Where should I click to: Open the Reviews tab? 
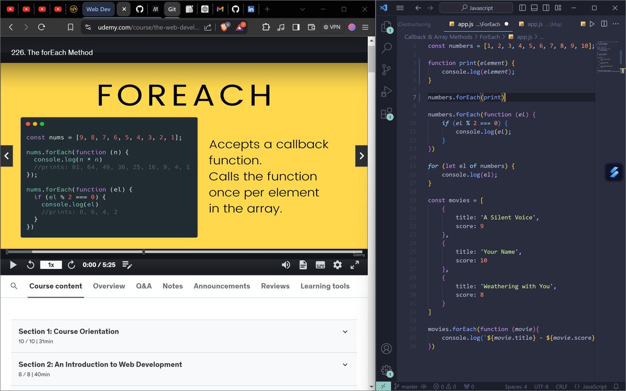(275, 286)
